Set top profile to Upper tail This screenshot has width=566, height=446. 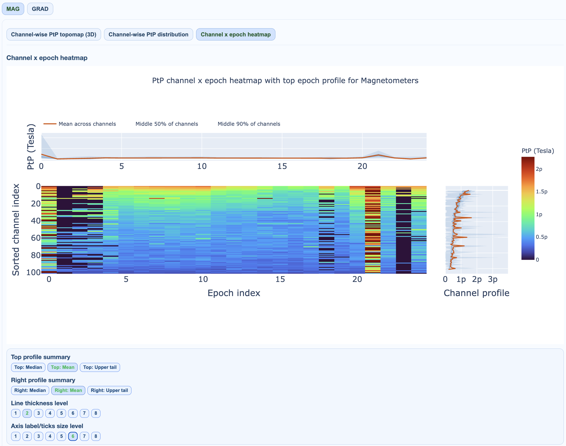(x=100, y=367)
